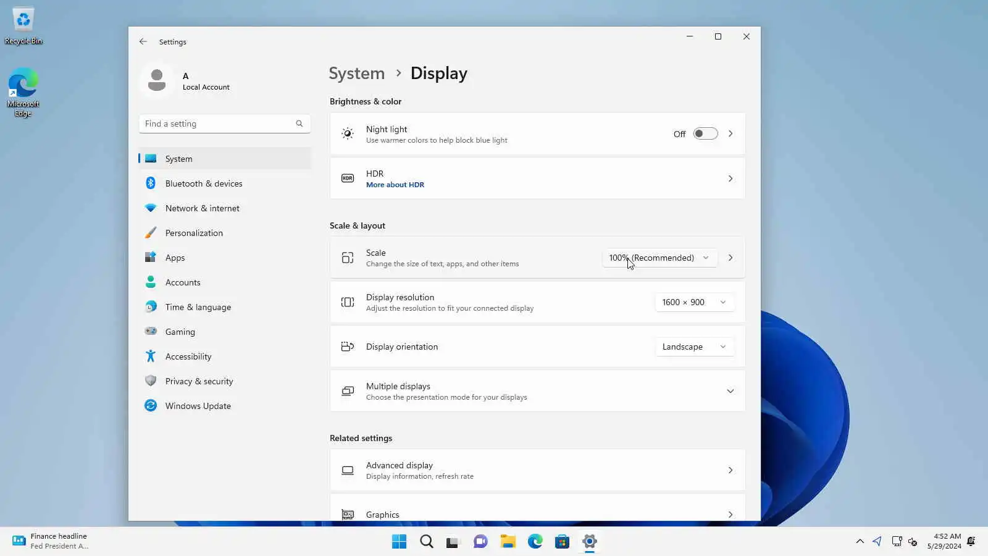
Task: Open the Personalization section
Action: 225,233
